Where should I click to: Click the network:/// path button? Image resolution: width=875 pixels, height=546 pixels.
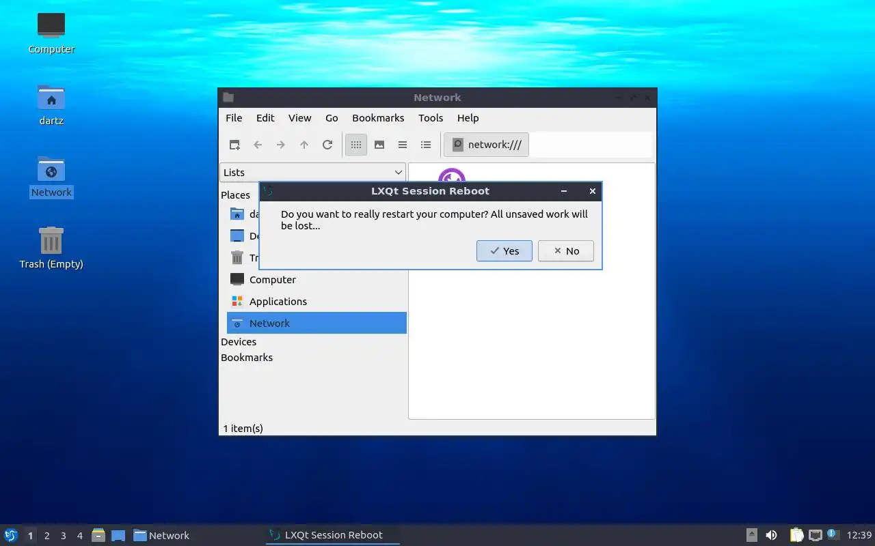coord(487,145)
